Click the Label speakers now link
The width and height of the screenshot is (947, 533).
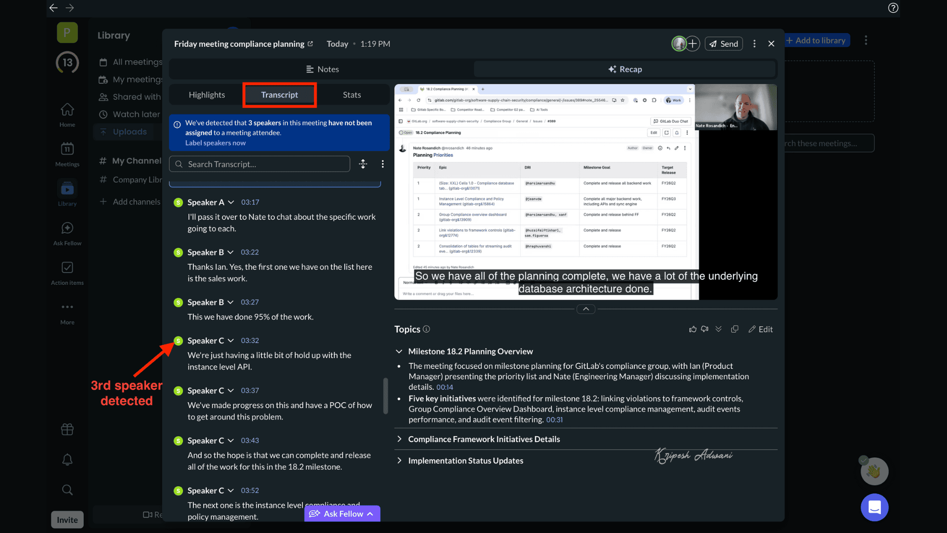point(215,143)
